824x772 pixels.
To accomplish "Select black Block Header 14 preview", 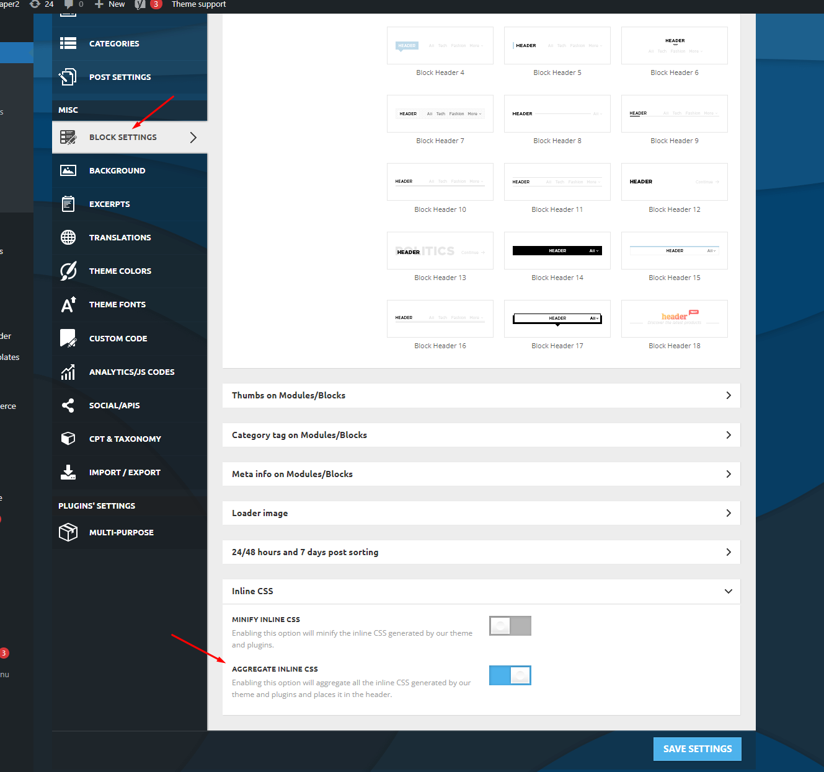I will point(557,250).
